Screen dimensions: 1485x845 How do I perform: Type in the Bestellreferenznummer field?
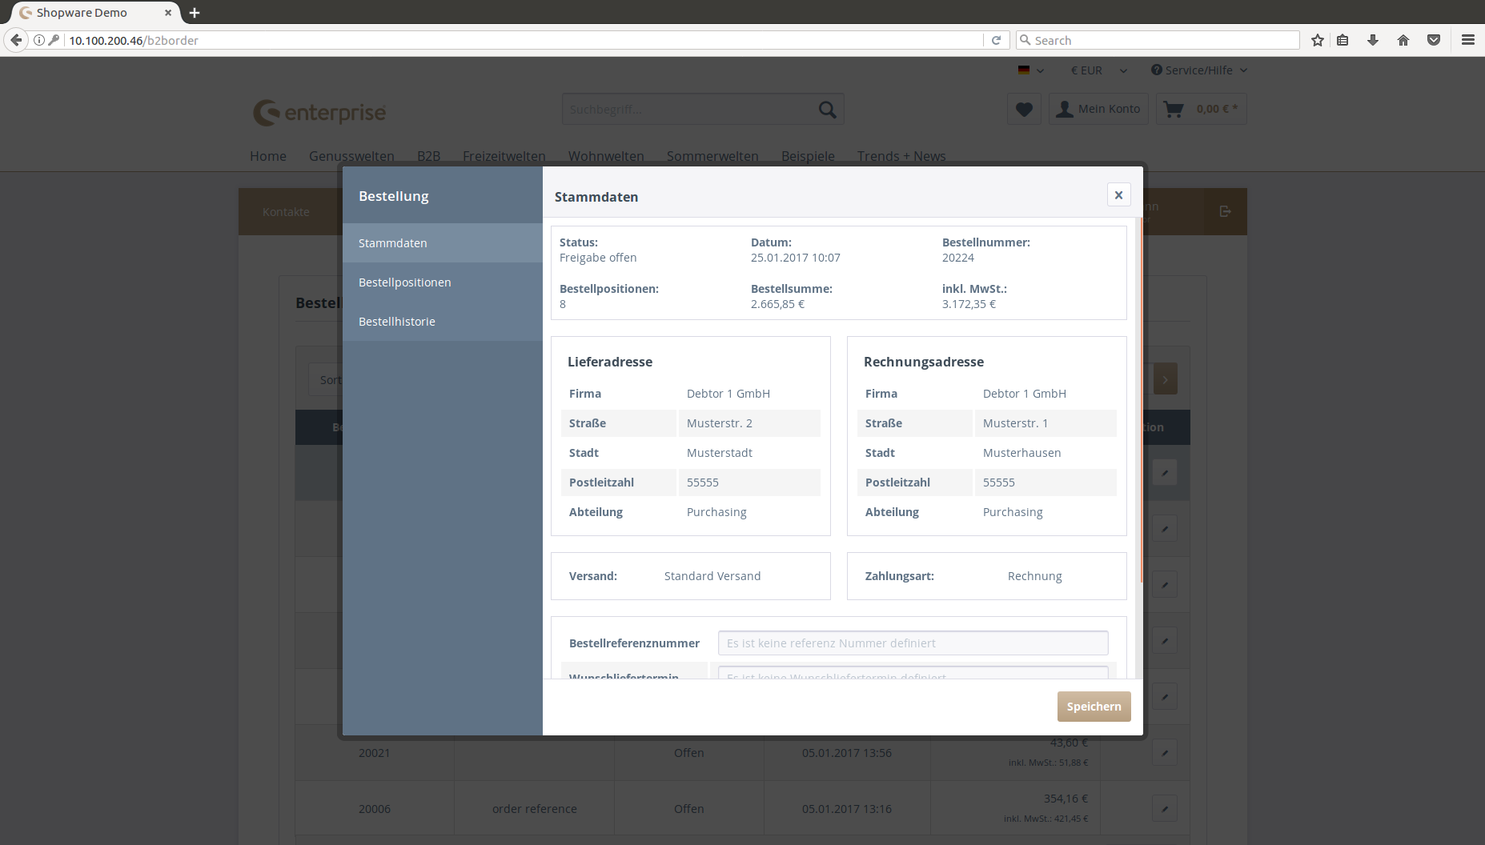click(x=913, y=643)
